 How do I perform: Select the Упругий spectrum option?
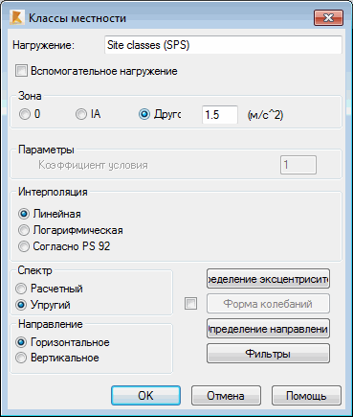click(21, 305)
